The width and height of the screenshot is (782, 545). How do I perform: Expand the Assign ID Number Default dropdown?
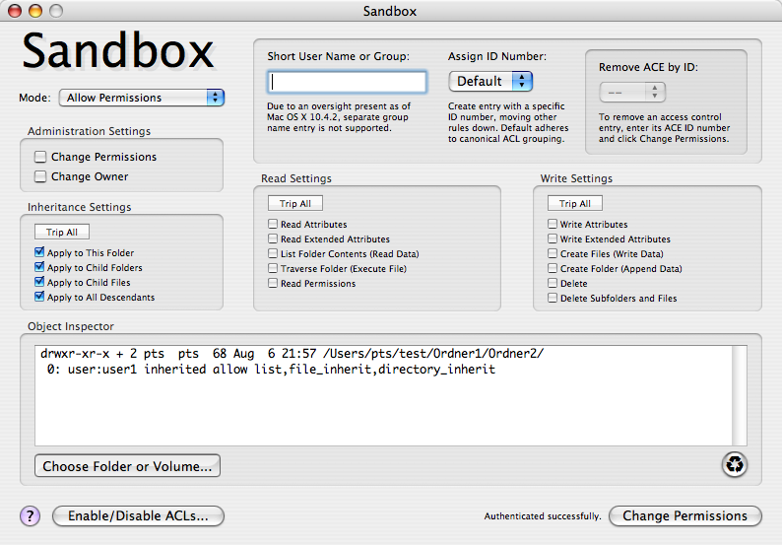[x=490, y=81]
